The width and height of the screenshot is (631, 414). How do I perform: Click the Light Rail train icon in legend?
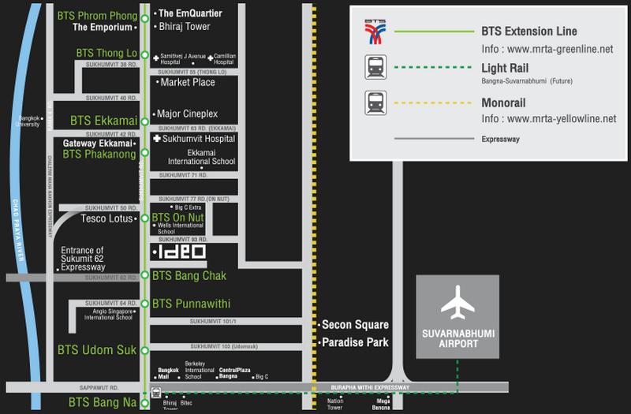(x=376, y=67)
